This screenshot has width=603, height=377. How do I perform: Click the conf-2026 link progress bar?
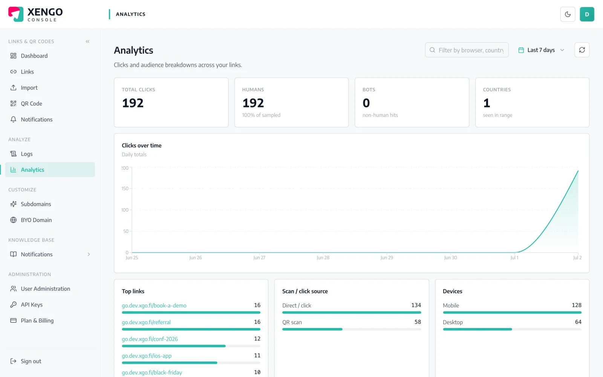click(x=191, y=346)
